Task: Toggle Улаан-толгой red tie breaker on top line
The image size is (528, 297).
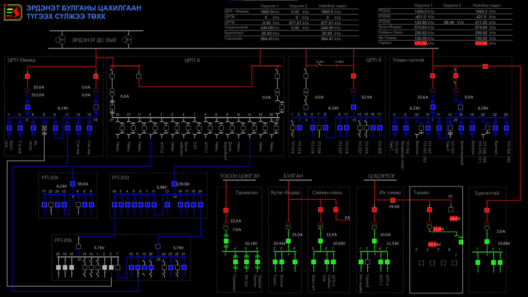Action: point(485,66)
